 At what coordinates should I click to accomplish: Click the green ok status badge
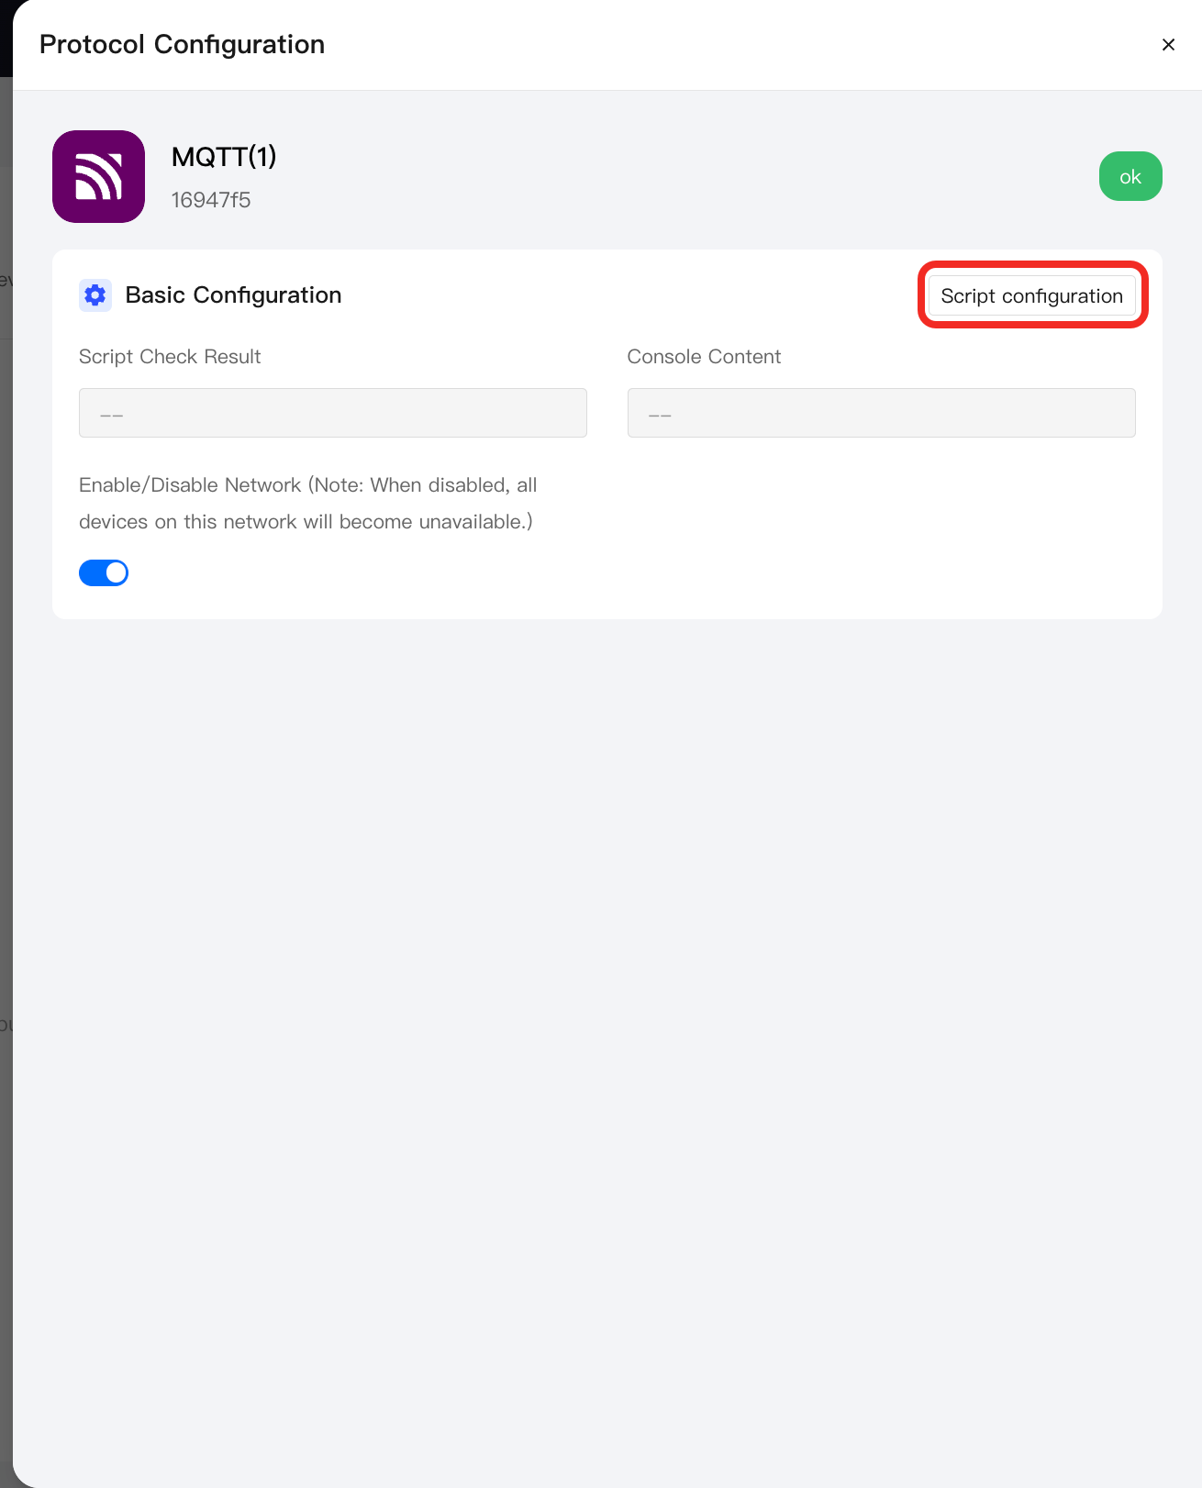coord(1130,176)
